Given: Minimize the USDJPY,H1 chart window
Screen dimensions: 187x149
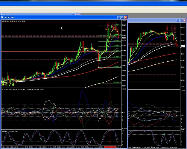Looking at the screenshot, I should click(x=119, y=18).
